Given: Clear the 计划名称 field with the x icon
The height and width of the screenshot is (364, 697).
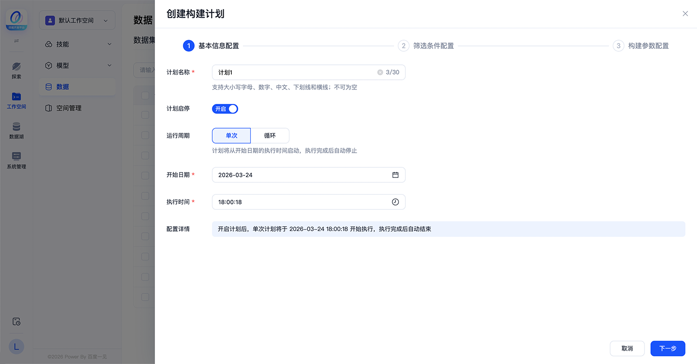Looking at the screenshot, I should coord(380,73).
